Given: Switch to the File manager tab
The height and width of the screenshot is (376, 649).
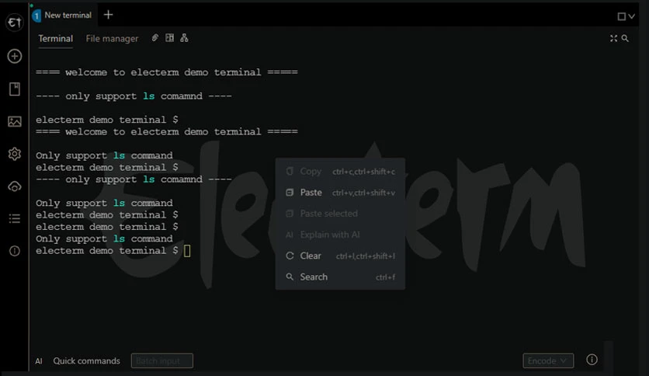Looking at the screenshot, I should tap(112, 39).
